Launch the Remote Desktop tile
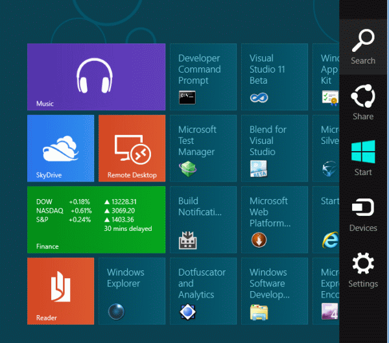The image size is (389, 343). click(132, 148)
